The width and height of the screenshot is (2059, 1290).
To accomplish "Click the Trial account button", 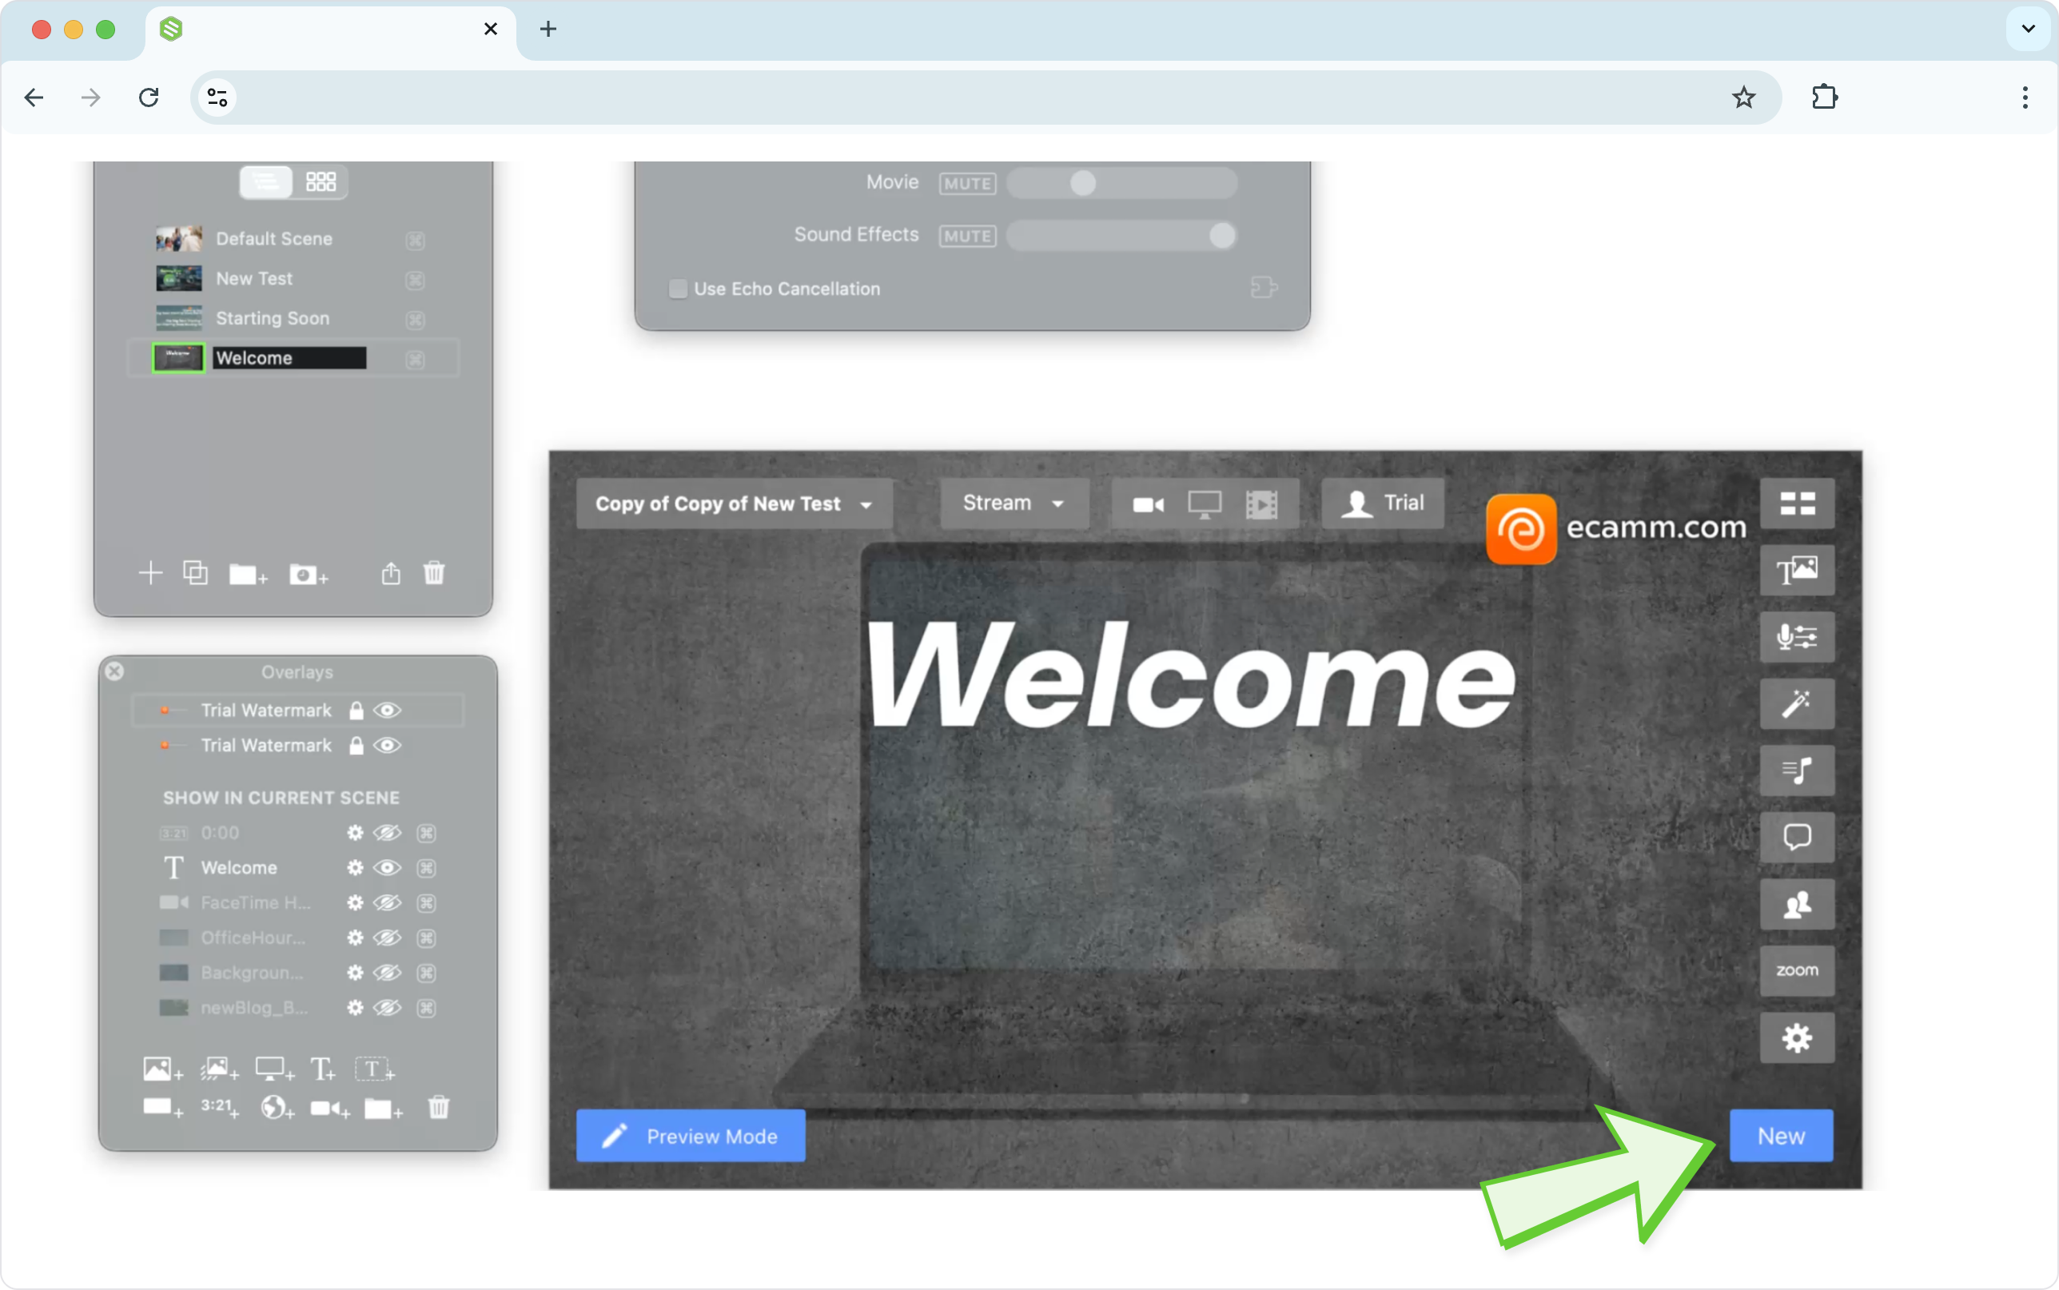I will (x=1382, y=504).
